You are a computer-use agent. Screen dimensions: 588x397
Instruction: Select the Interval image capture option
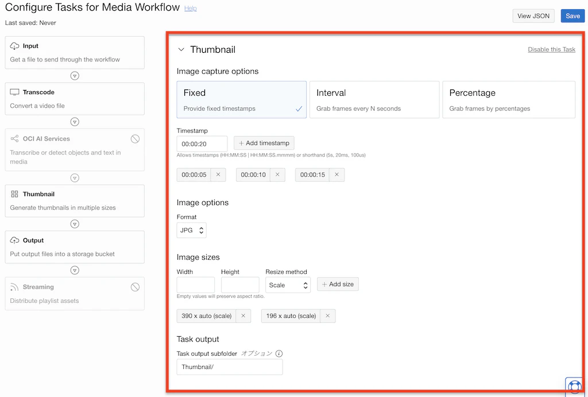tap(374, 100)
